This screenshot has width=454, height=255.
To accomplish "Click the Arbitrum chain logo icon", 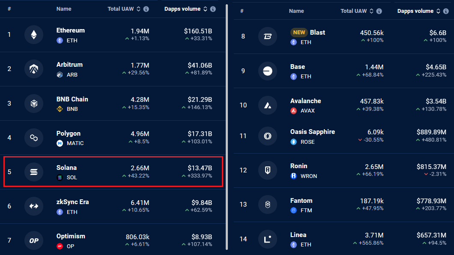I will tap(34, 69).
